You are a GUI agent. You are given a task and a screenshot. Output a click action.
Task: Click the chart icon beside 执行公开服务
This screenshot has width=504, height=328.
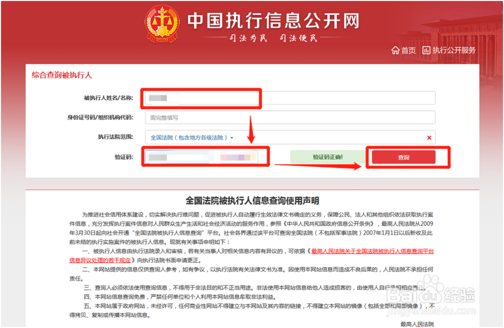(x=426, y=50)
